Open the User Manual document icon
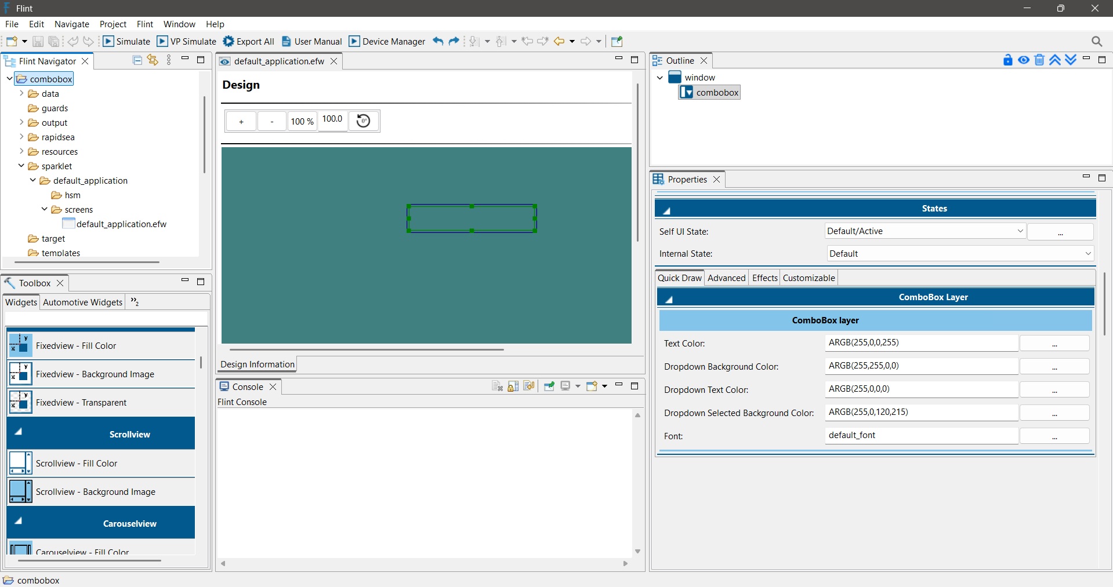The height and width of the screenshot is (587, 1113). pos(286,41)
